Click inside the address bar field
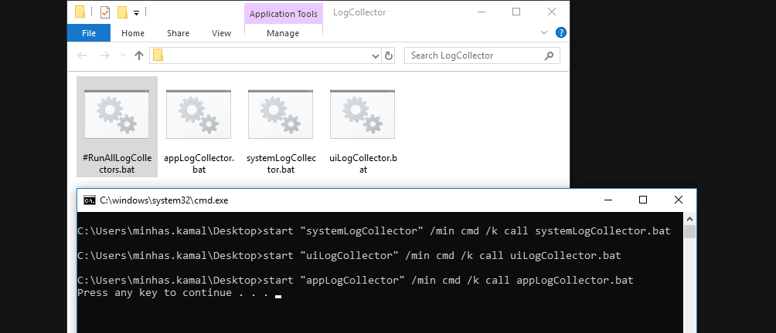Viewport: 776px width, 333px height. click(265, 55)
